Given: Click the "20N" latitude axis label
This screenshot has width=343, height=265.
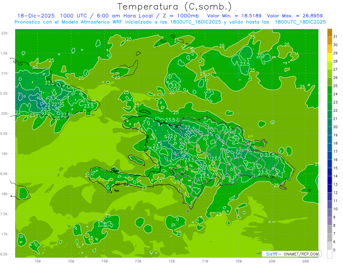Looking at the screenshot, I should pos(4,113).
